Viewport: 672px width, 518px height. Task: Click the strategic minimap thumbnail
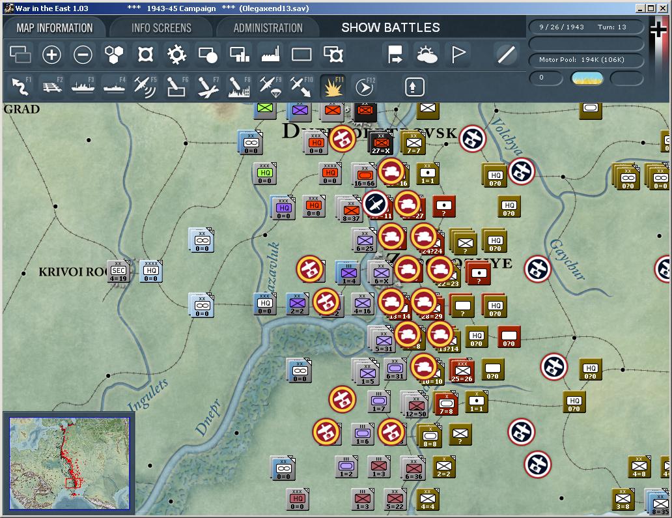pyautogui.click(x=70, y=463)
